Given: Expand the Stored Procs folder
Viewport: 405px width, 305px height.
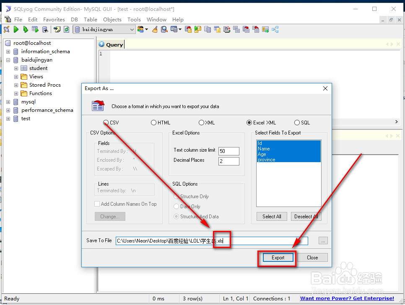Looking at the screenshot, I should (16, 85).
